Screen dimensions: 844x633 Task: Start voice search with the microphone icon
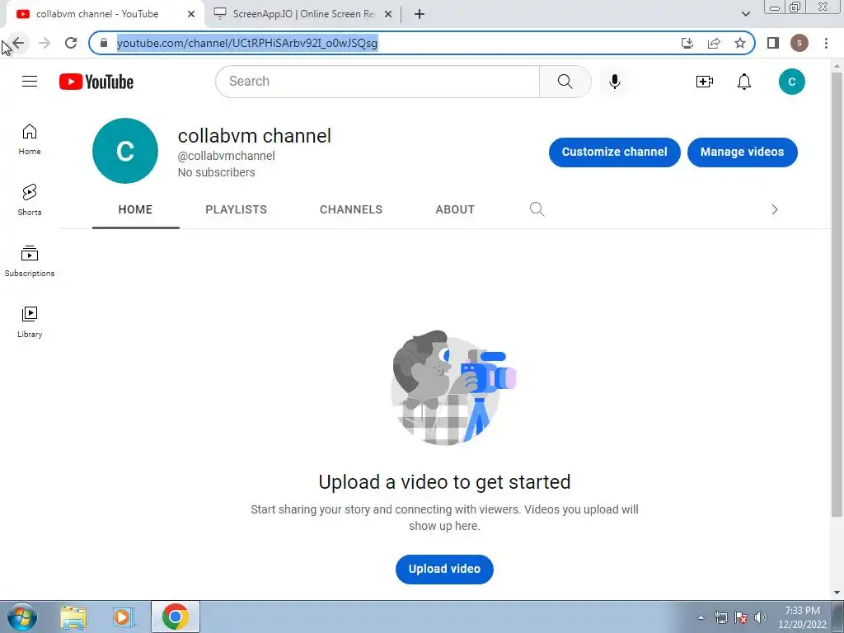point(615,82)
